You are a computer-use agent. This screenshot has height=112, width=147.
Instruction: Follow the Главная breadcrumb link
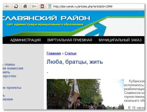[54, 53]
